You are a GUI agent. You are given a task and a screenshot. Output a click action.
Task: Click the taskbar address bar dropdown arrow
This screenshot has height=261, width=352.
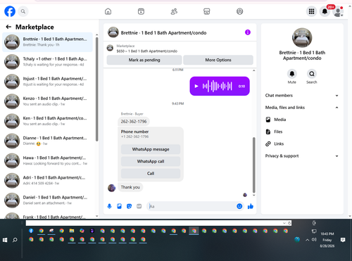(284, 223)
